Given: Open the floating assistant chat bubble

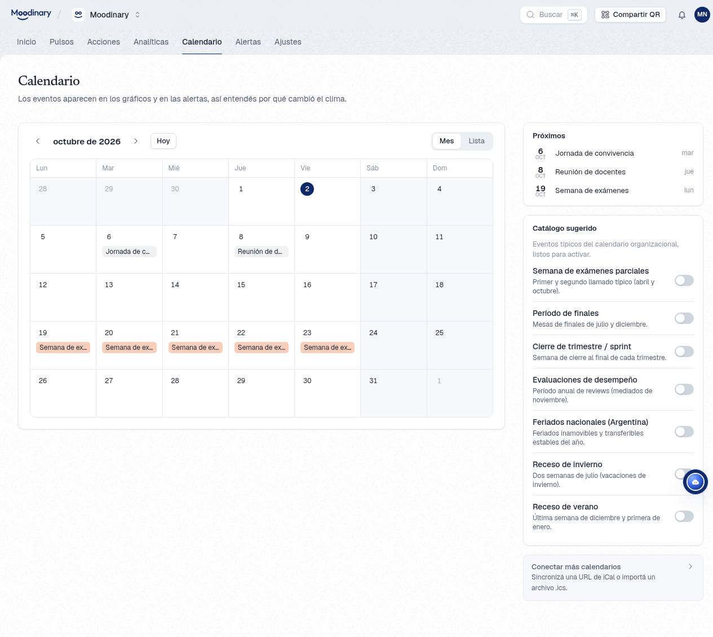Looking at the screenshot, I should [696, 482].
